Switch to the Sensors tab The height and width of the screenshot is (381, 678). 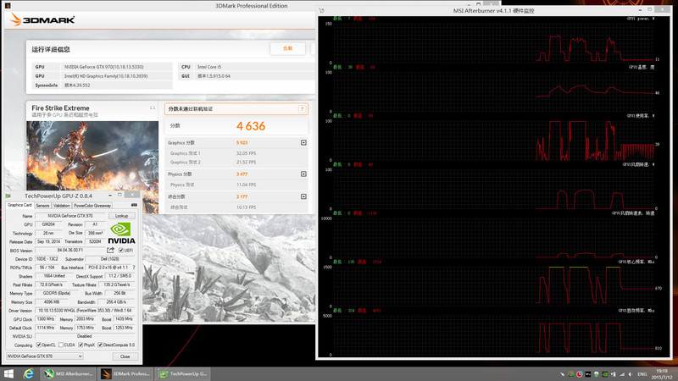pyautogui.click(x=42, y=206)
